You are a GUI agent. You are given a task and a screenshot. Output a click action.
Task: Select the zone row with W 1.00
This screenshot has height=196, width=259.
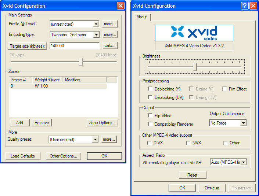point(58,86)
